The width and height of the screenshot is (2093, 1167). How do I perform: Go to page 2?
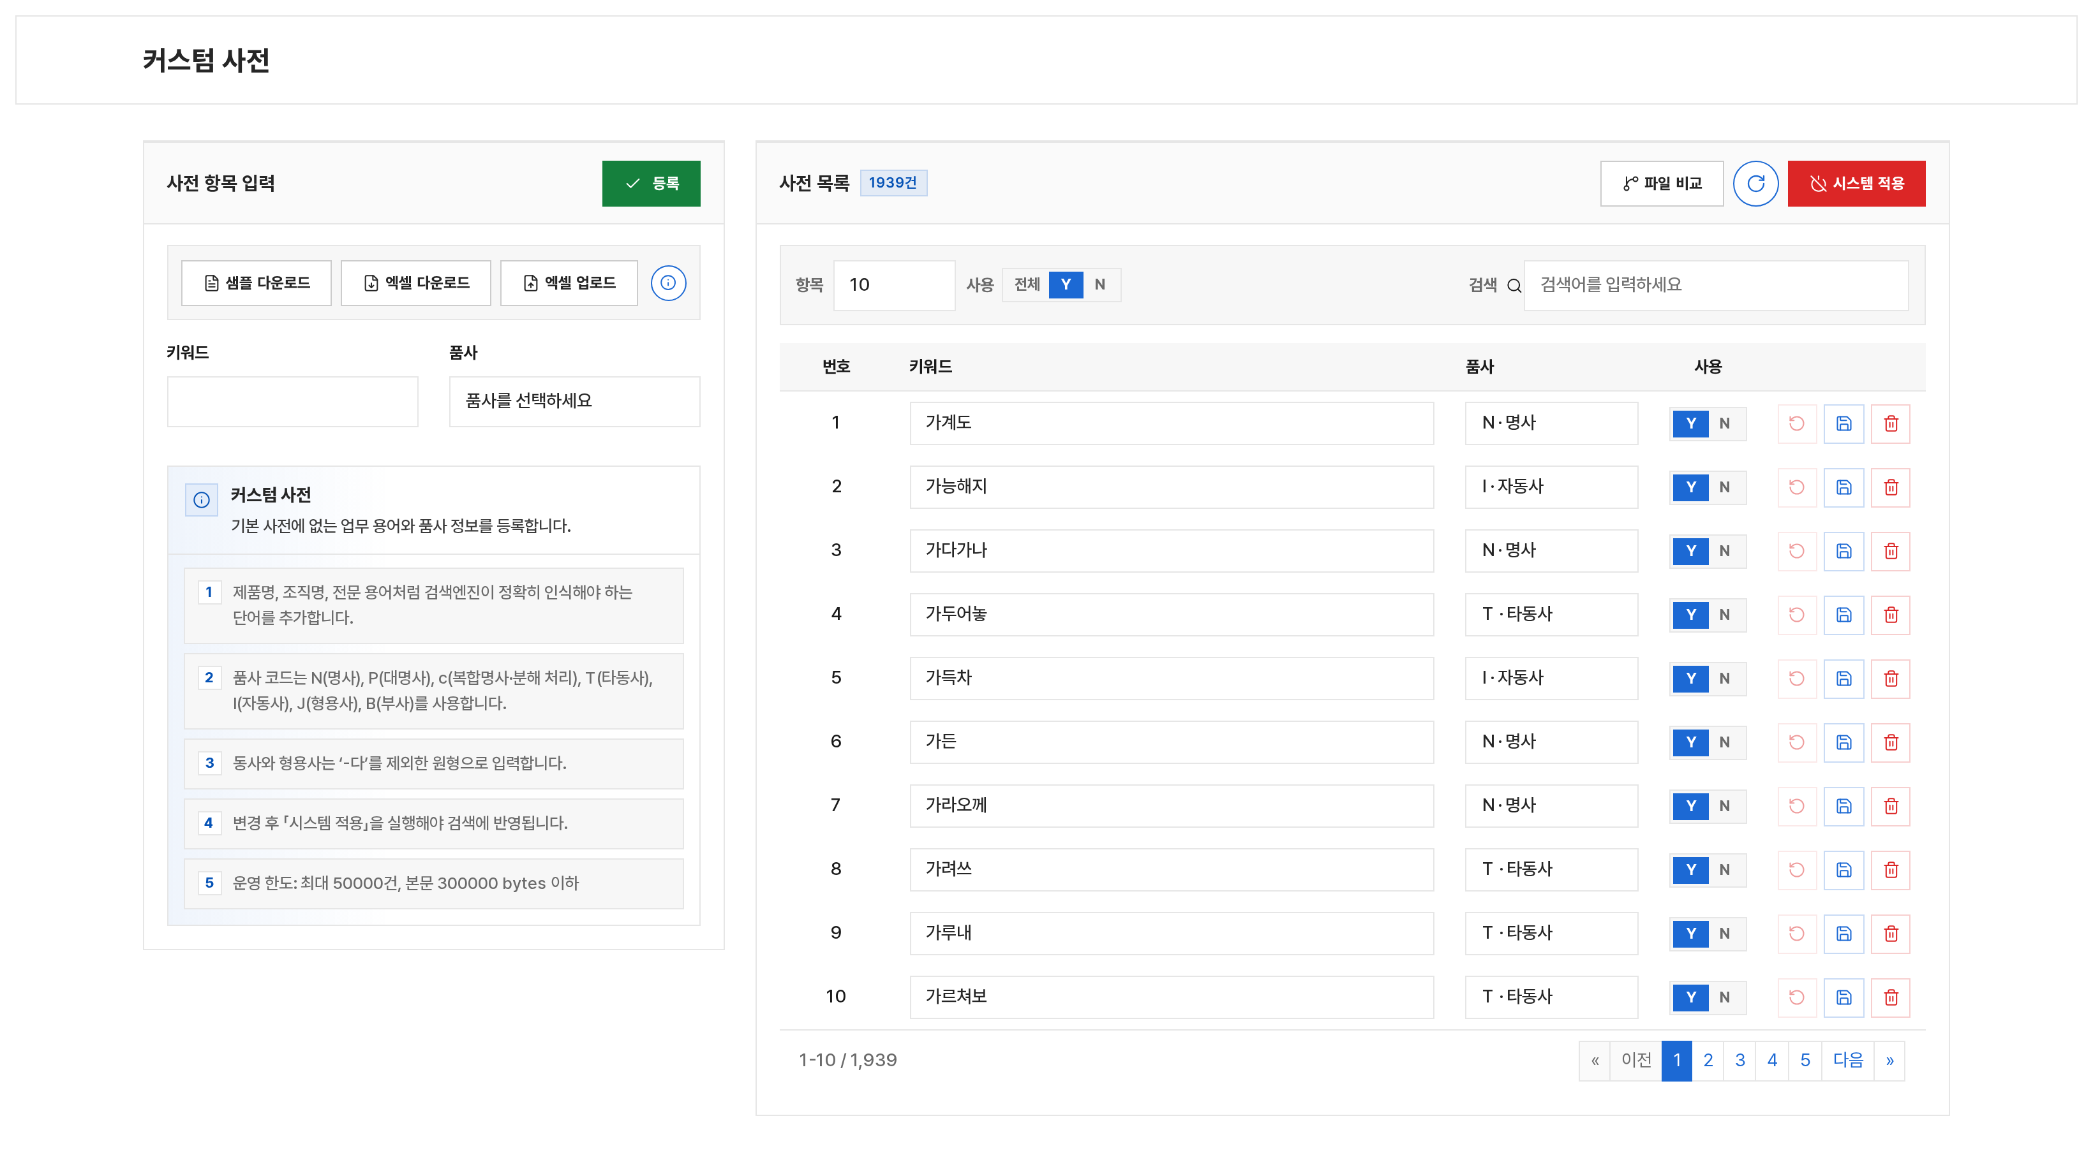point(1708,1061)
